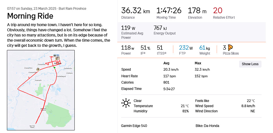Image resolution: width=273 pixels, height=133 pixels.
Task: Click the activity description paragraph
Action: pyautogui.click(x=59, y=35)
